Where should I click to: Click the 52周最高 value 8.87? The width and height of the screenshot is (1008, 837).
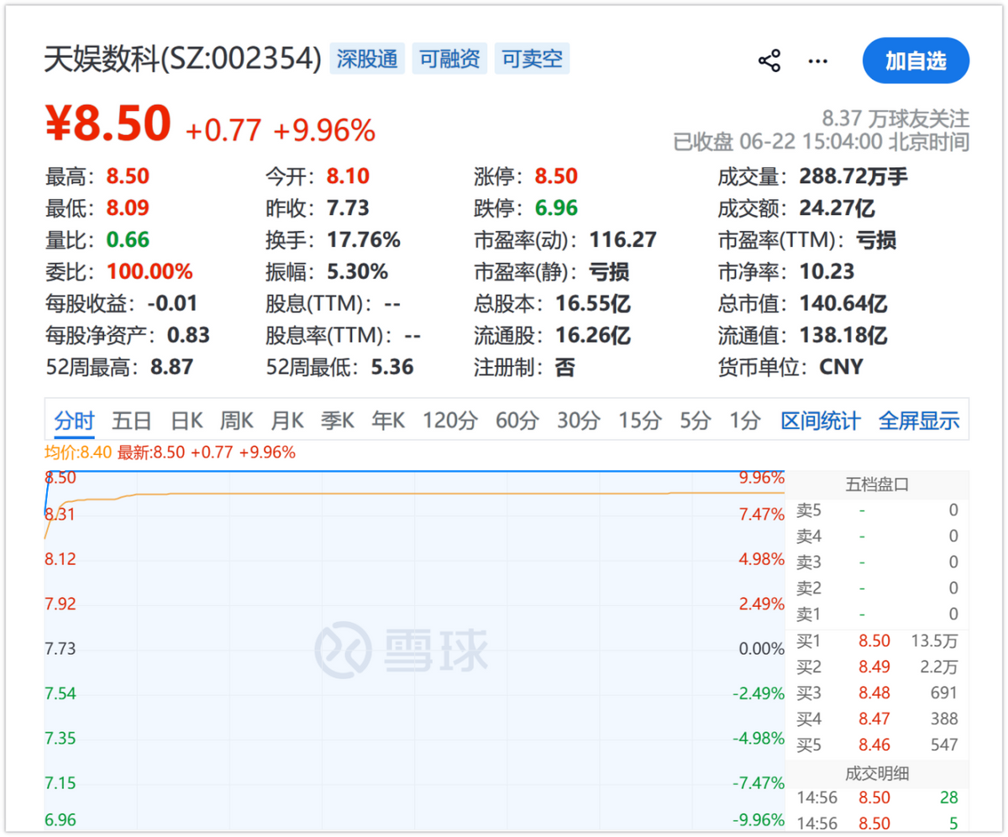(171, 367)
